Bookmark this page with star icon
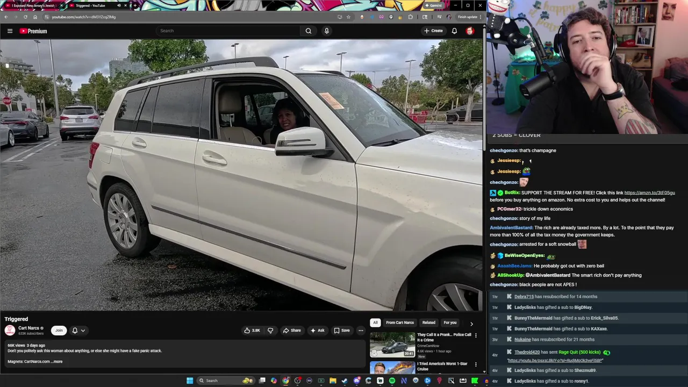The height and width of the screenshot is (387, 688). pyautogui.click(x=348, y=17)
